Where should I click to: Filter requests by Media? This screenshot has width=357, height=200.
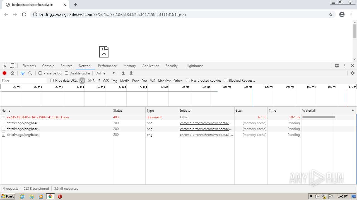[x=125, y=81]
